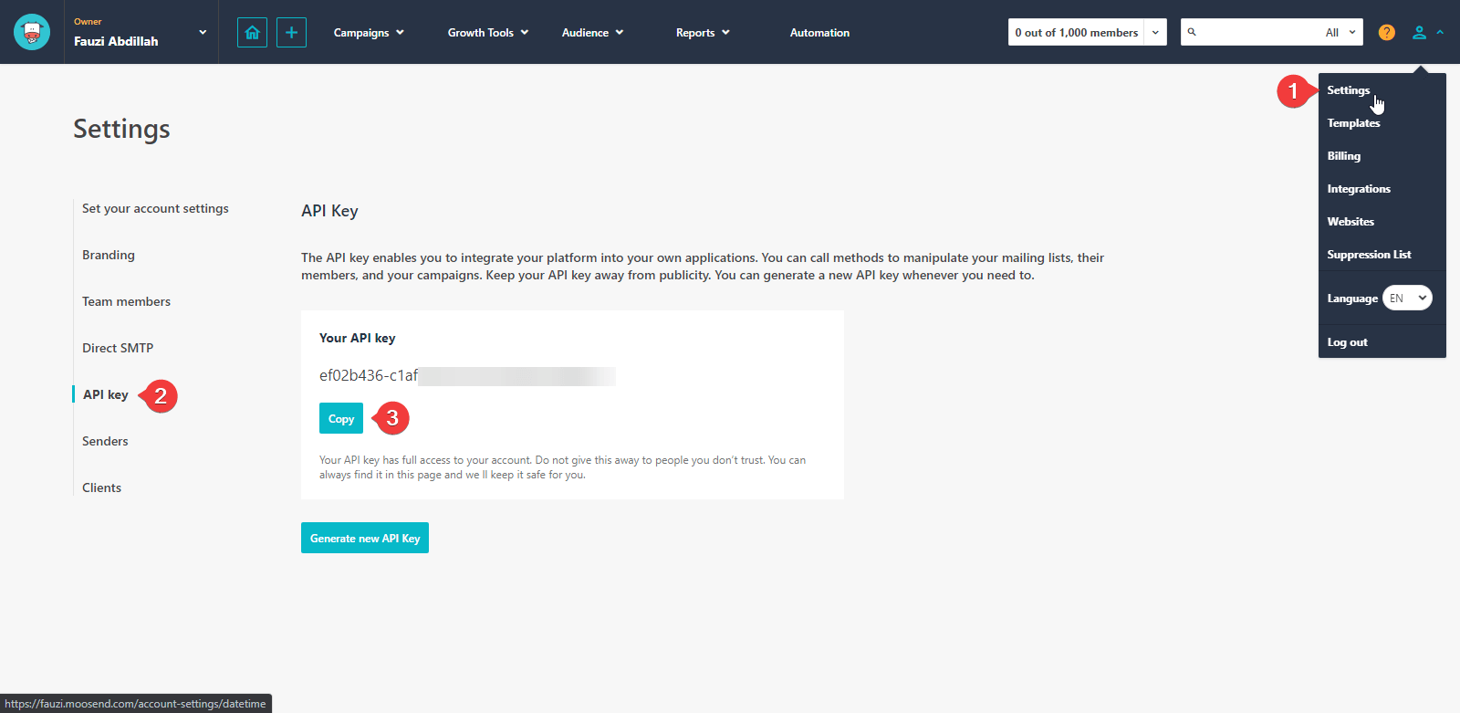The width and height of the screenshot is (1460, 713).
Task: Open the Campaigns dropdown menu
Action: 369,32
